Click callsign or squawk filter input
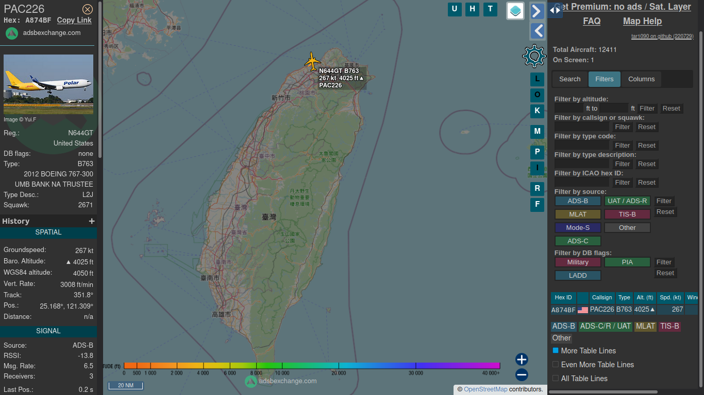Viewport: 704px width, 395px height. point(582,127)
